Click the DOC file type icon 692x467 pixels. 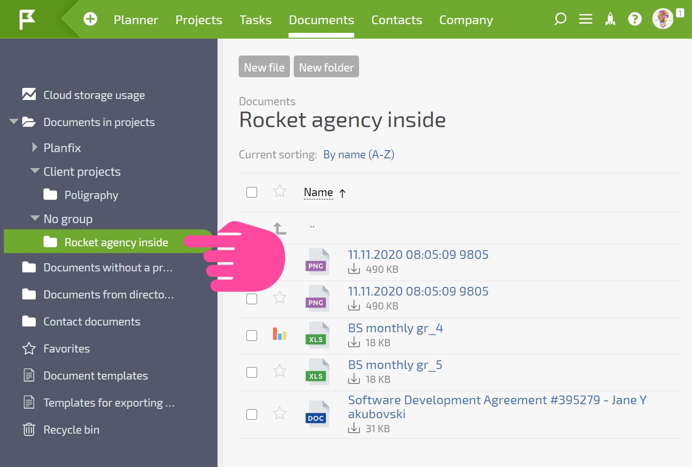(x=317, y=414)
